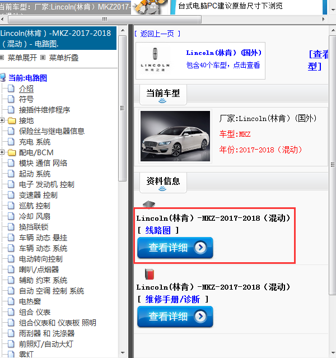The height and width of the screenshot is (358, 336).
Task: Open the 维修手册/诊断 link
Action: [x=172, y=299]
